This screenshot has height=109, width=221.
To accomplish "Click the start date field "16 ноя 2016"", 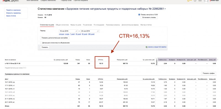I will [68, 31].
